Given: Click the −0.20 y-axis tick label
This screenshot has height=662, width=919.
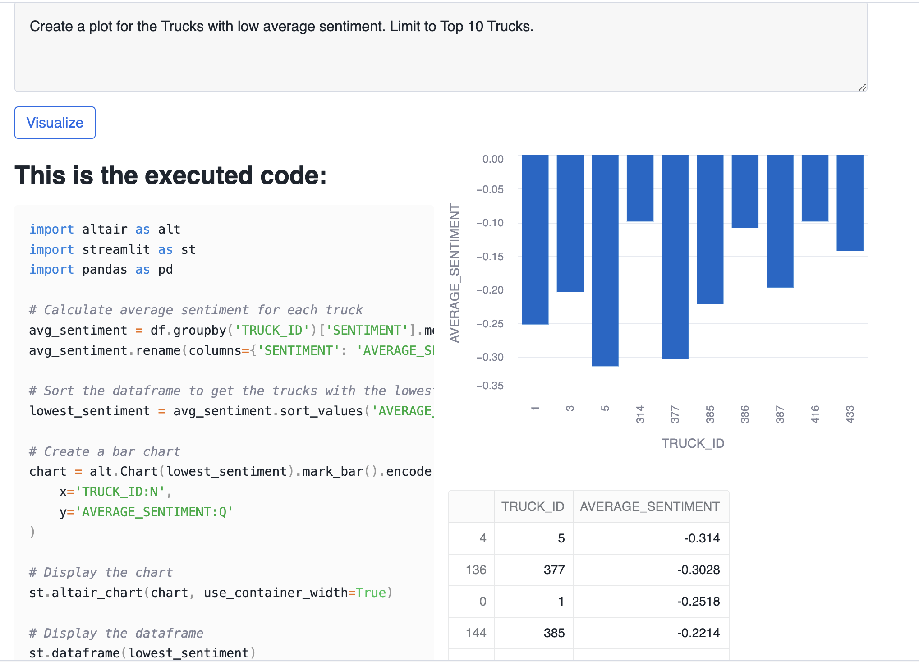Looking at the screenshot, I should pos(490,290).
